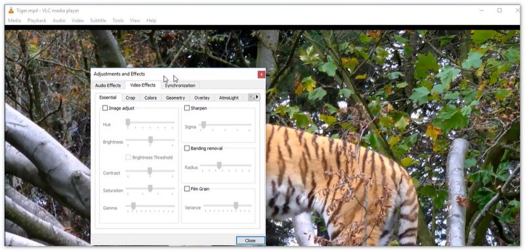Switch to the Audio Effects tab
The width and height of the screenshot is (525, 251).
click(x=108, y=85)
